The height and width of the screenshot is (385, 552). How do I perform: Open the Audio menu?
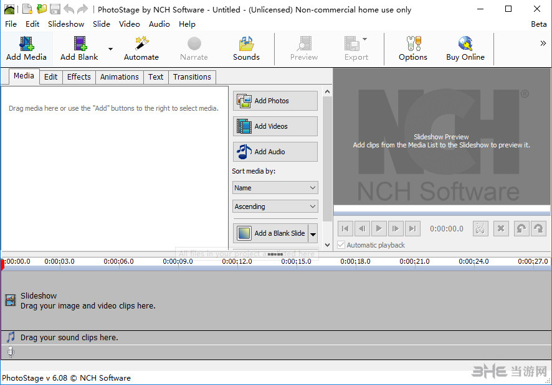(x=159, y=24)
